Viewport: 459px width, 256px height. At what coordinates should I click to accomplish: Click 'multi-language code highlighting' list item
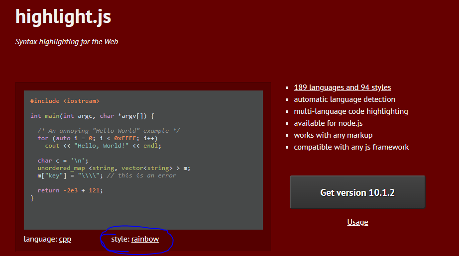(350, 111)
